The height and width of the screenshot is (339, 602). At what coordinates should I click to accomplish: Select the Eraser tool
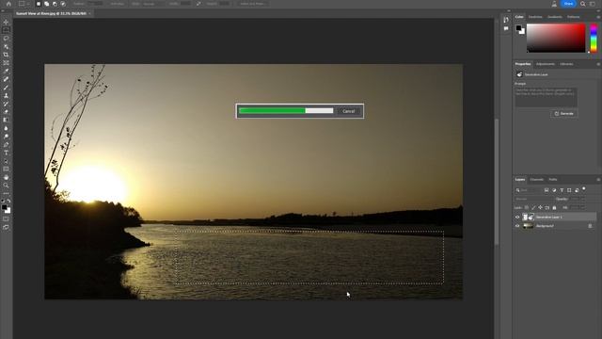[6, 112]
